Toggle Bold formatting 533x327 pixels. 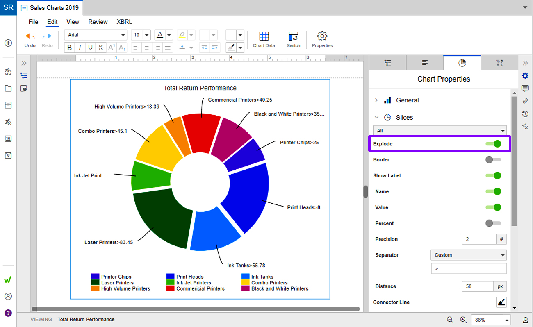70,48
